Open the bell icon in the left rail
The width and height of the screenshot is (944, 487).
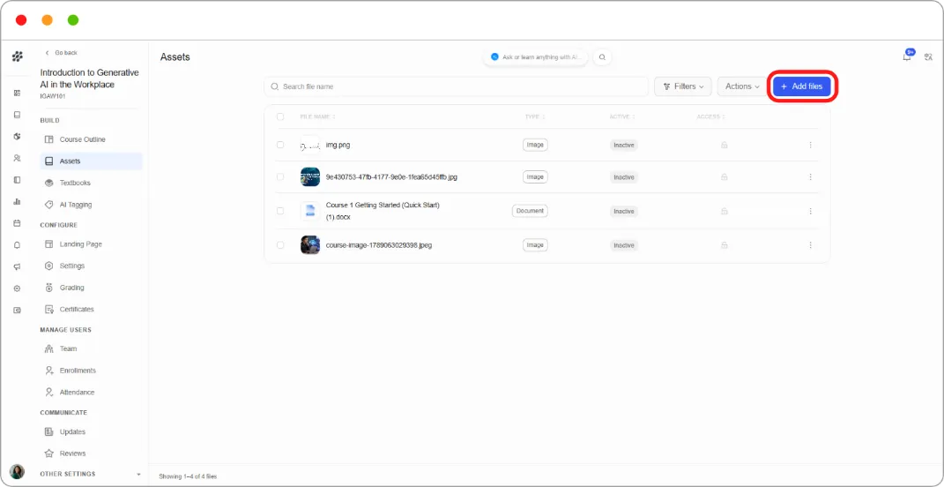[17, 245]
